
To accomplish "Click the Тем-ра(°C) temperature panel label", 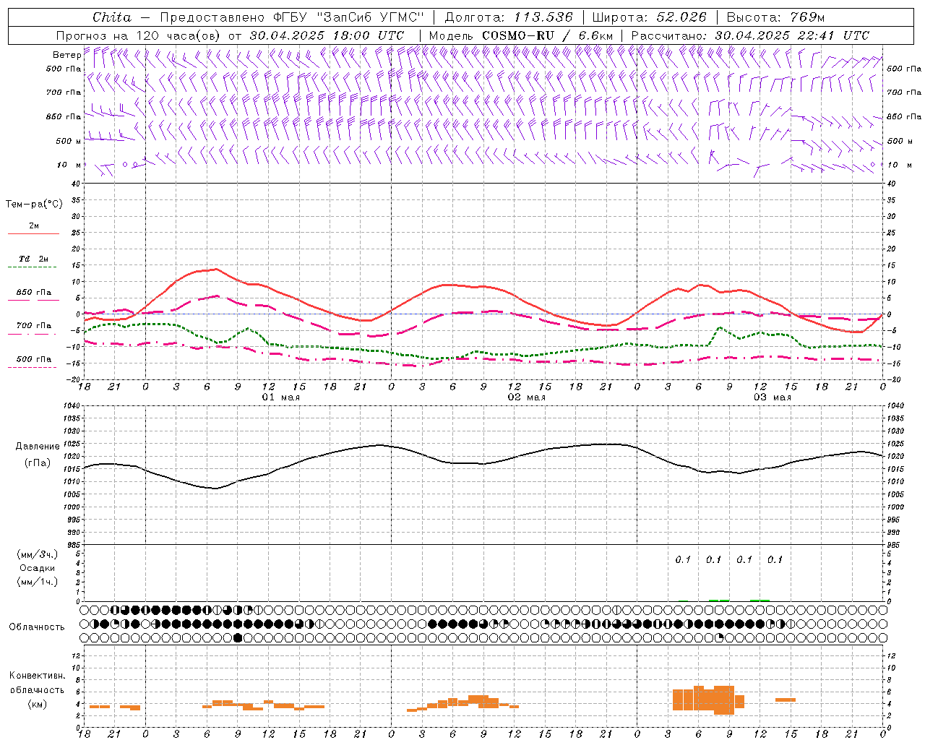I will coord(34,205).
